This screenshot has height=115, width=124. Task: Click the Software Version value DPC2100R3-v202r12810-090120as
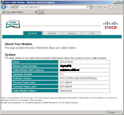click(78, 78)
